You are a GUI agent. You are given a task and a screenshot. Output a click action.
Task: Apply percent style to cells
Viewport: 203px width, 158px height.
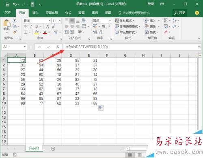tap(104, 26)
